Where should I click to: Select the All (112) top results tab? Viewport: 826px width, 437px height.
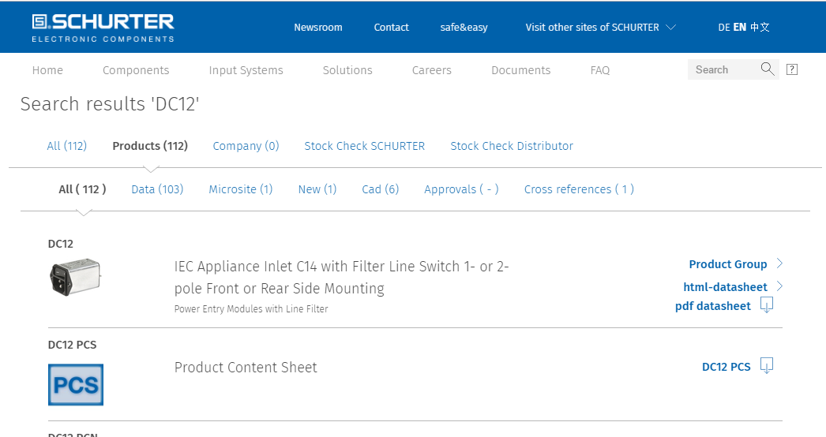[67, 146]
